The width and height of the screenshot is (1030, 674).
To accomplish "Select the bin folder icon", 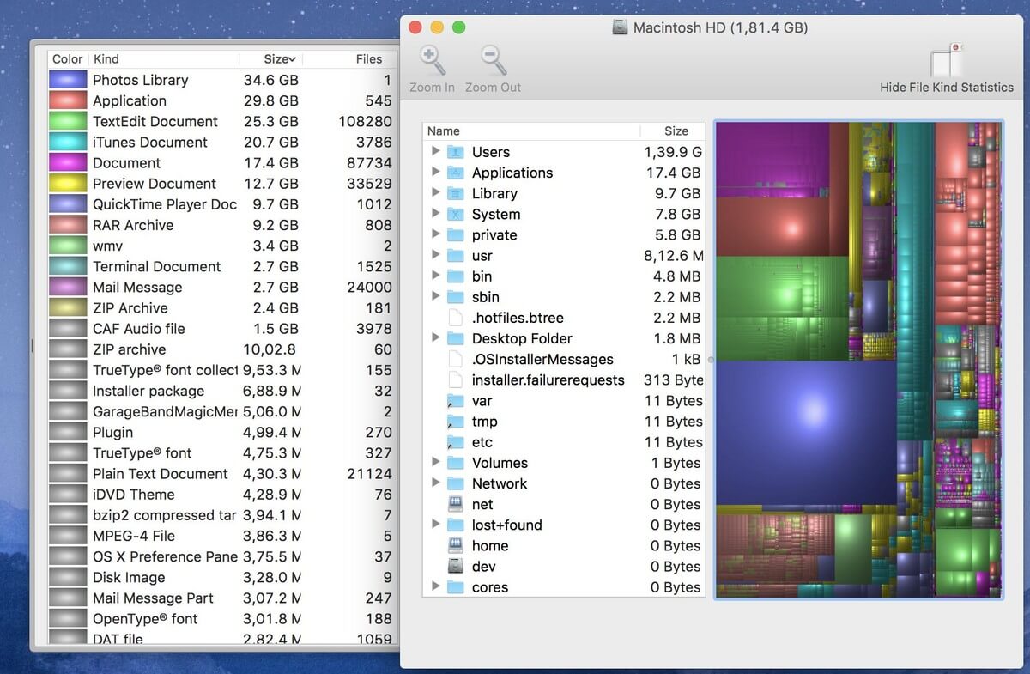I will [x=456, y=276].
